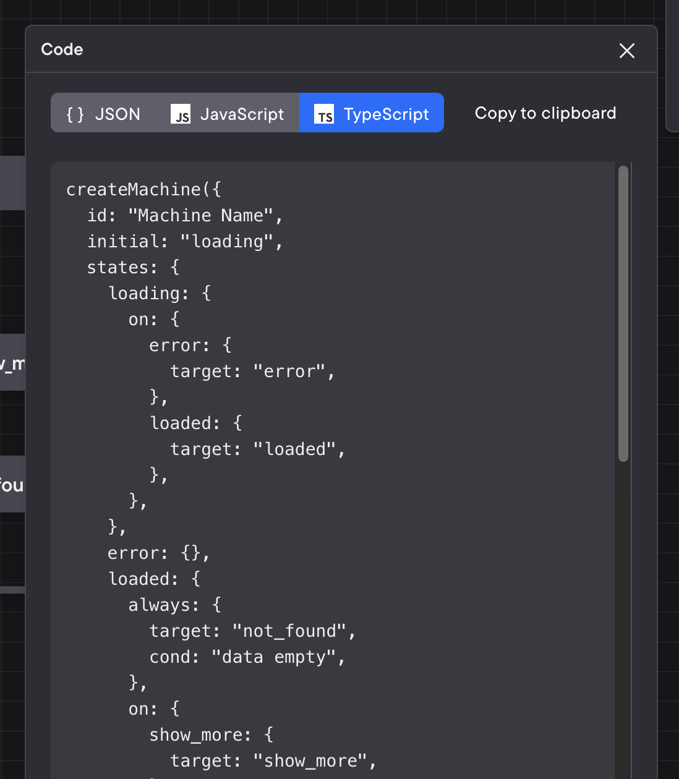Click the 'states: {' line
This screenshot has width=679, height=779.
[134, 267]
